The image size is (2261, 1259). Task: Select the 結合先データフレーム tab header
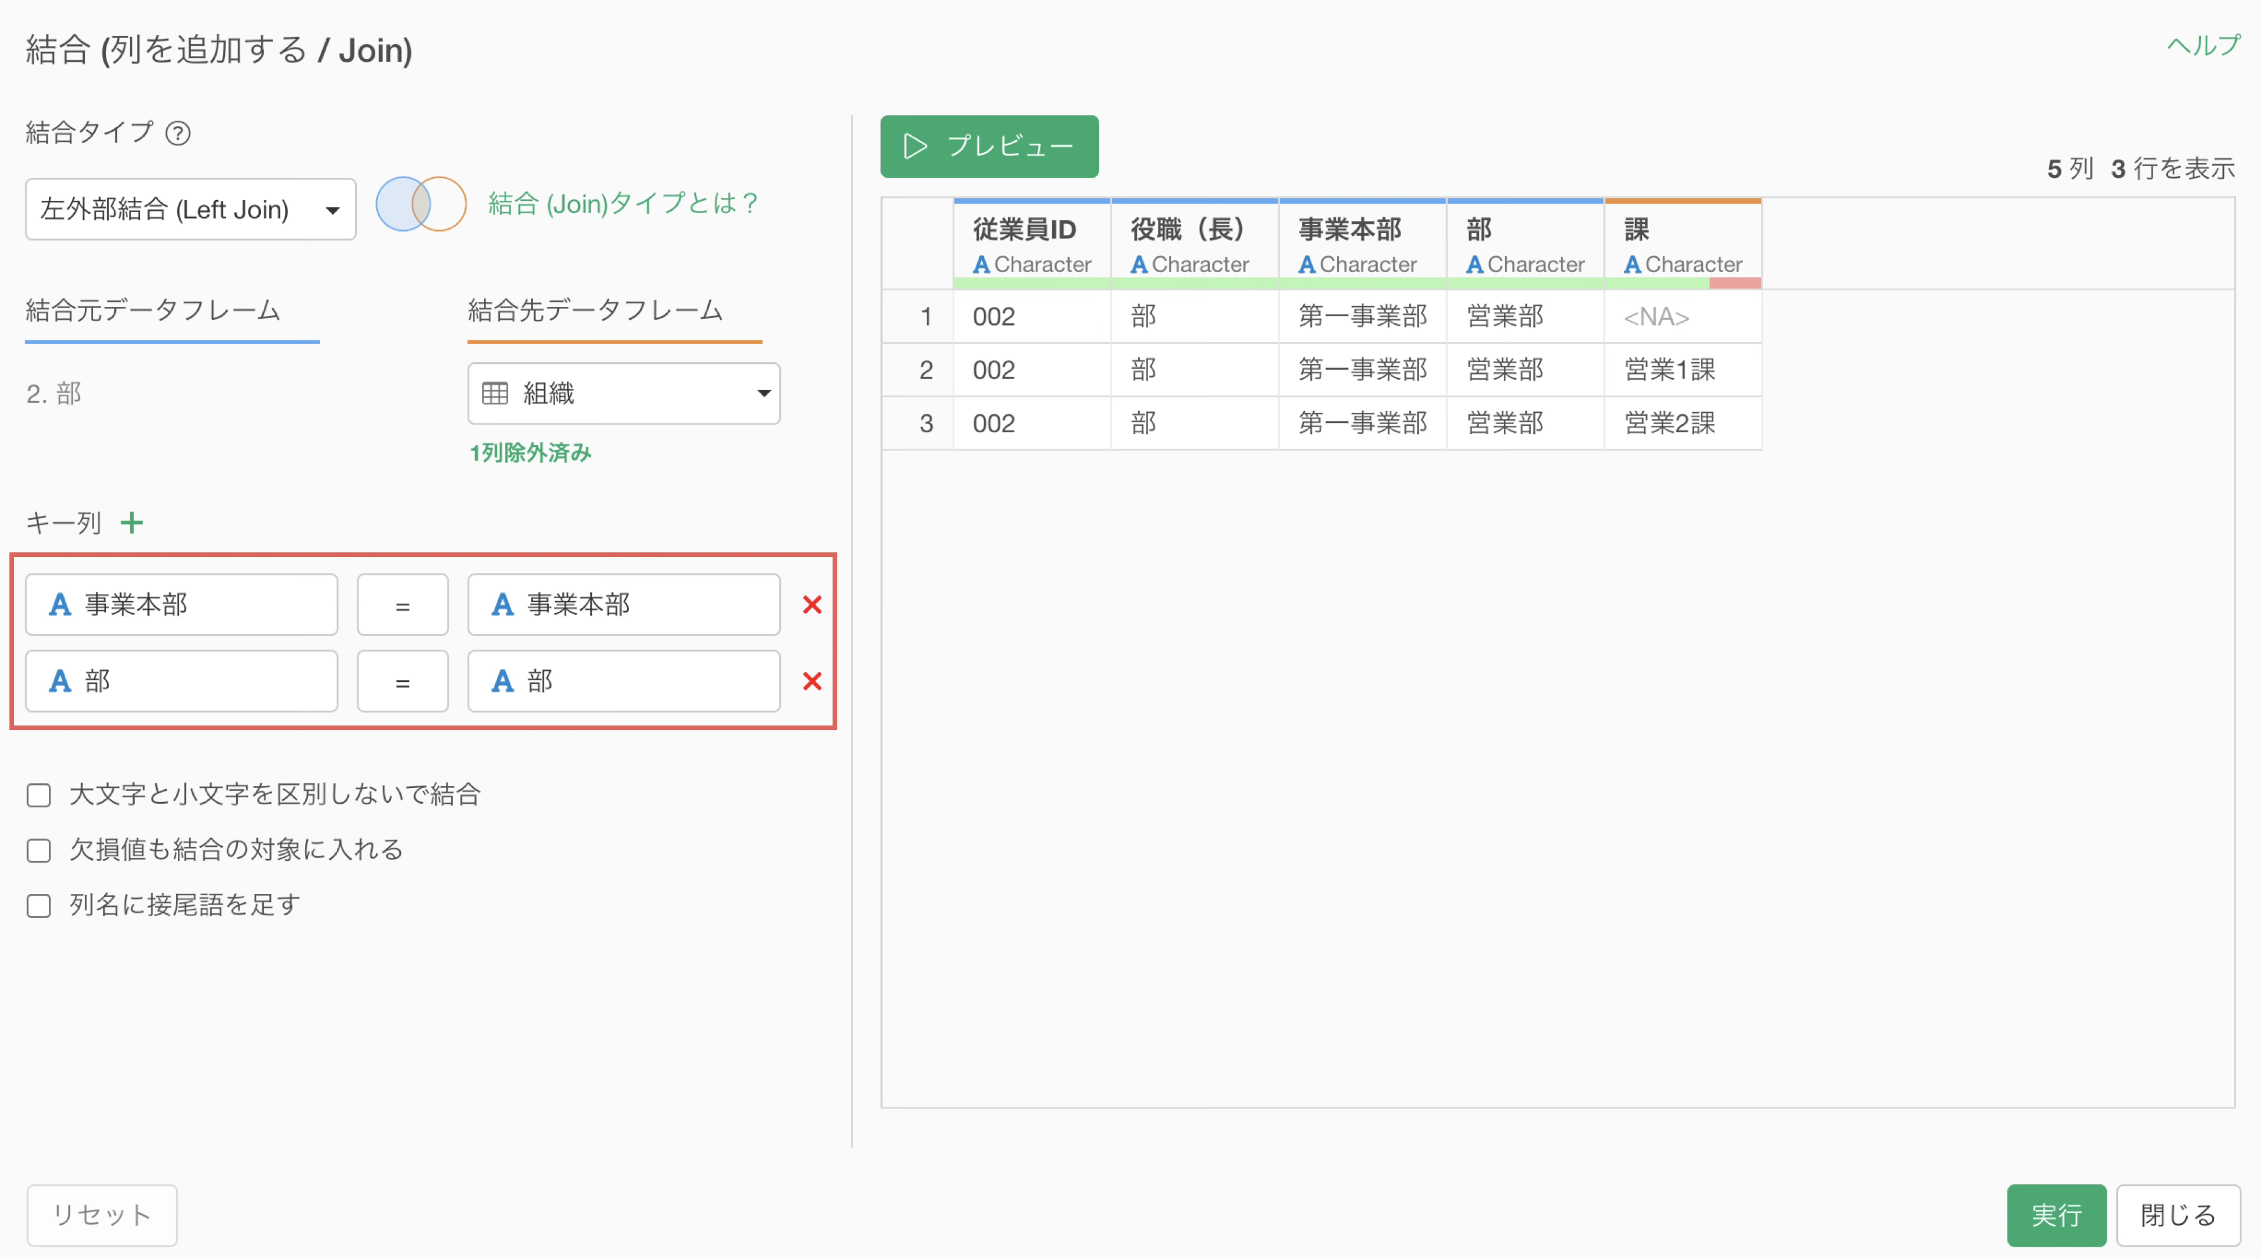tap(595, 311)
